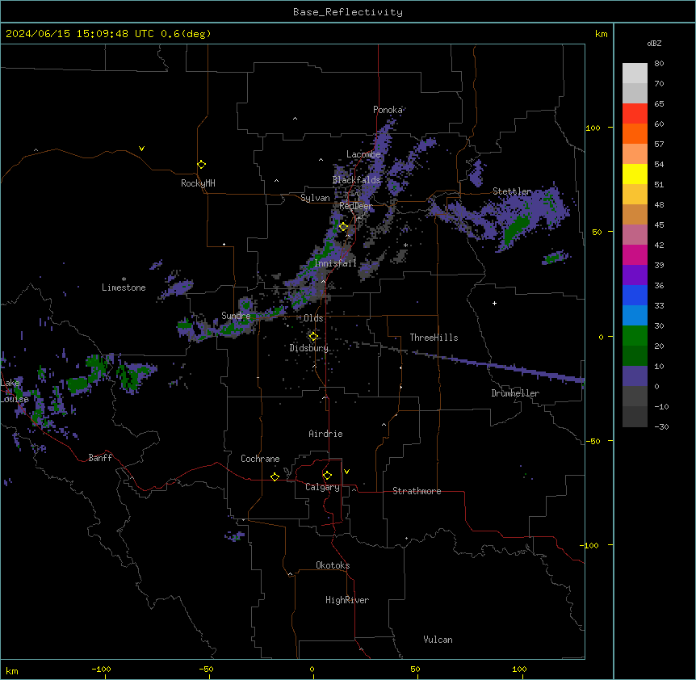Click the Innisfail city label

(335, 263)
